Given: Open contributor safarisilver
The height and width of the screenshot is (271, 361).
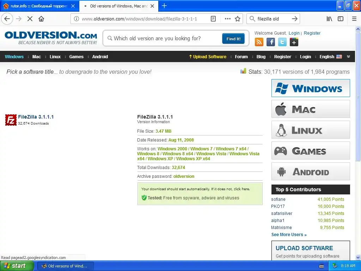Looking at the screenshot, I should (x=282, y=213).
